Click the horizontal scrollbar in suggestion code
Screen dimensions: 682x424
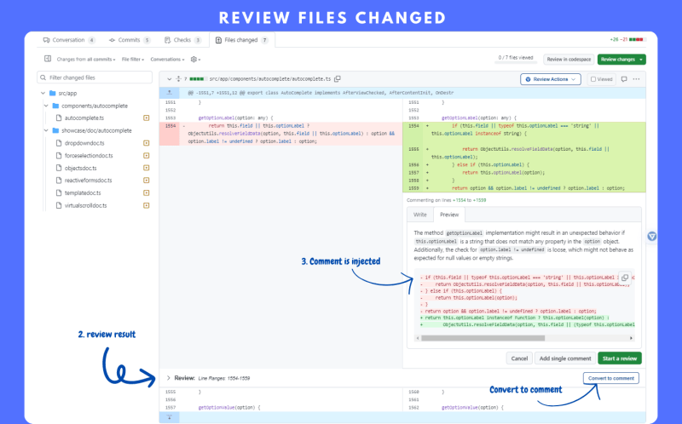point(483,338)
